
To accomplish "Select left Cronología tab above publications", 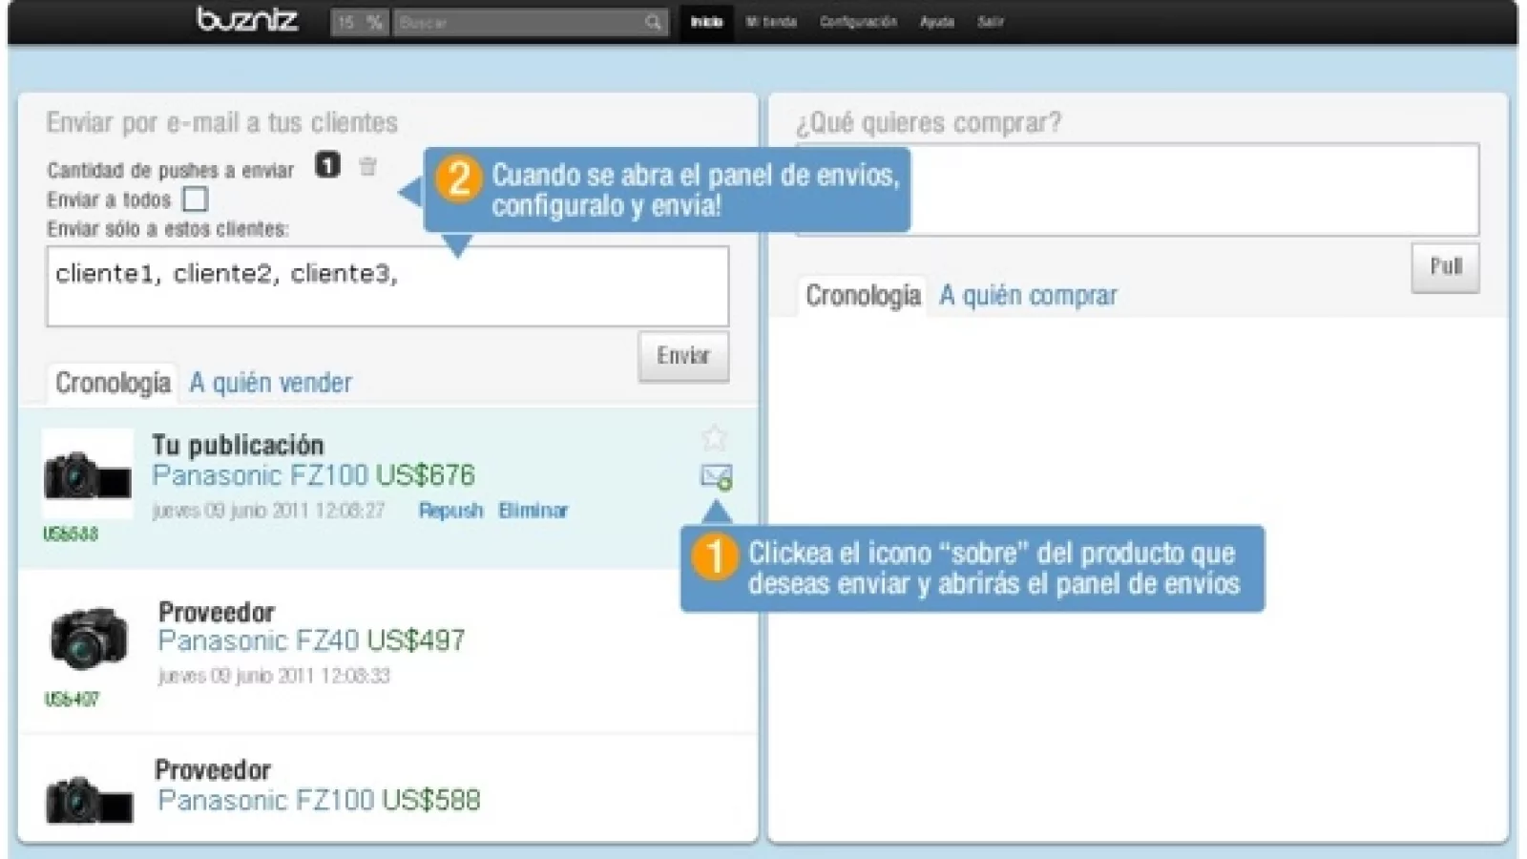I will click(113, 383).
